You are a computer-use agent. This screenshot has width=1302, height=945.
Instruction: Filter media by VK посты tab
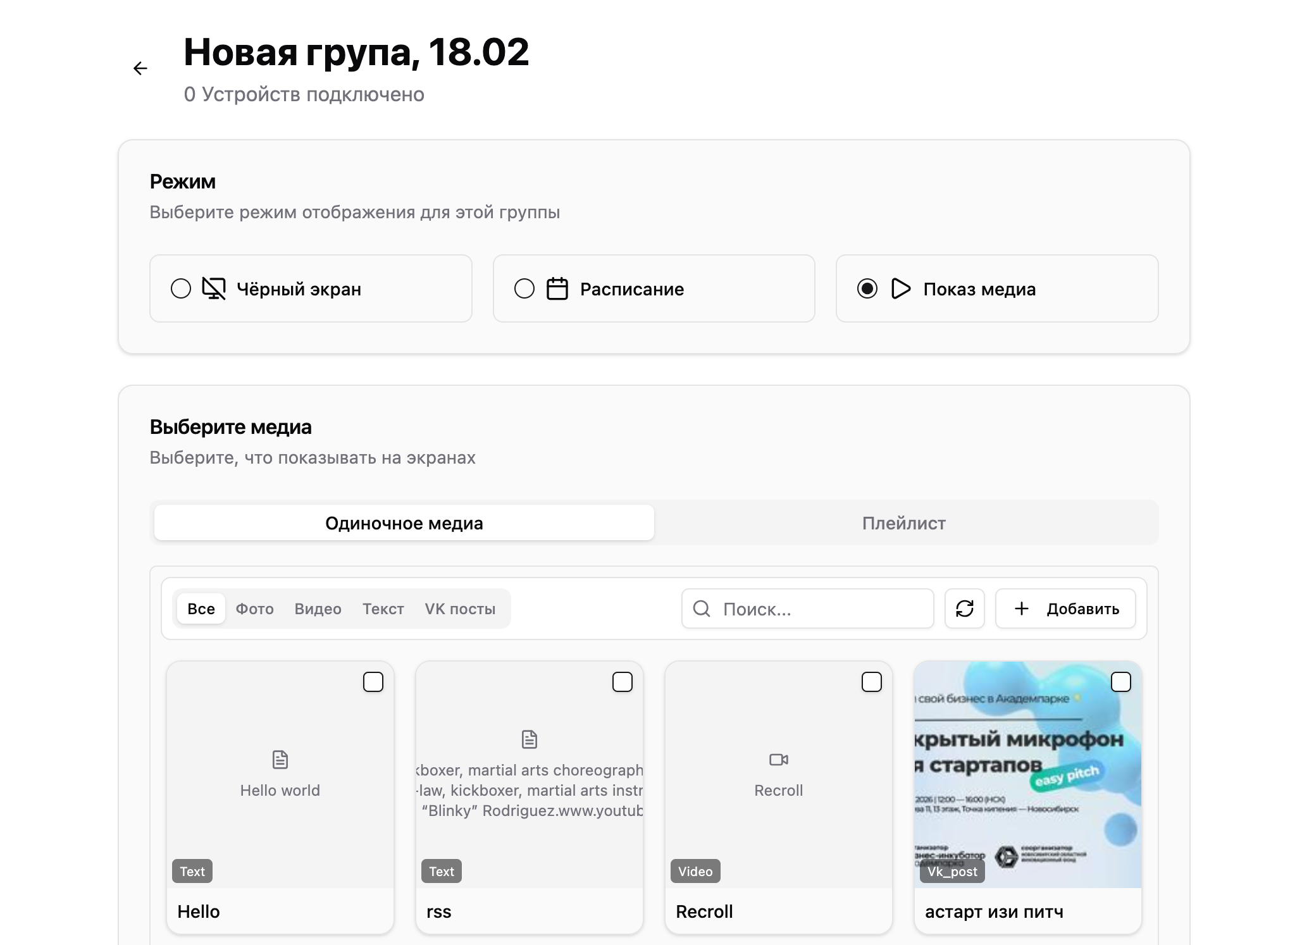(460, 609)
